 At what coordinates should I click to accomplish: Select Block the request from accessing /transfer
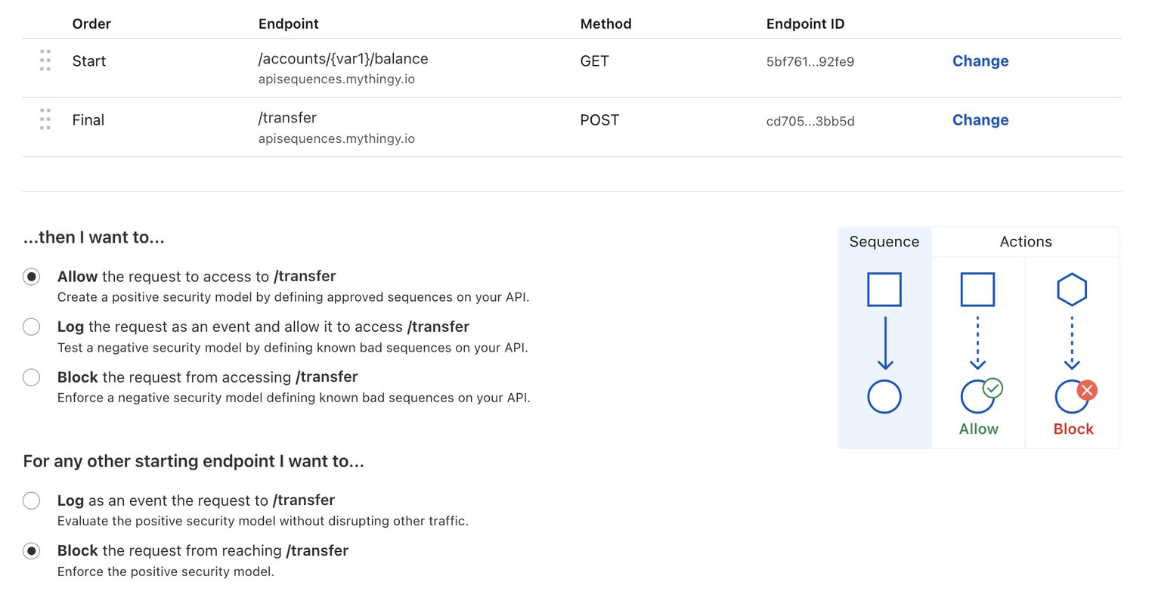point(31,377)
